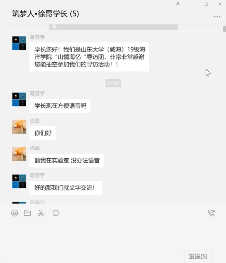226x263 pixels.
Task: Select the screenshot scissors tool
Action: [40, 213]
